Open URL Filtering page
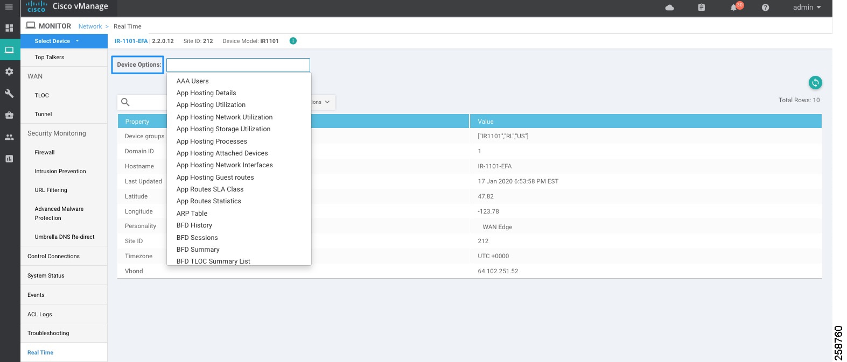Image resolution: width=847 pixels, height=362 pixels. [51, 190]
